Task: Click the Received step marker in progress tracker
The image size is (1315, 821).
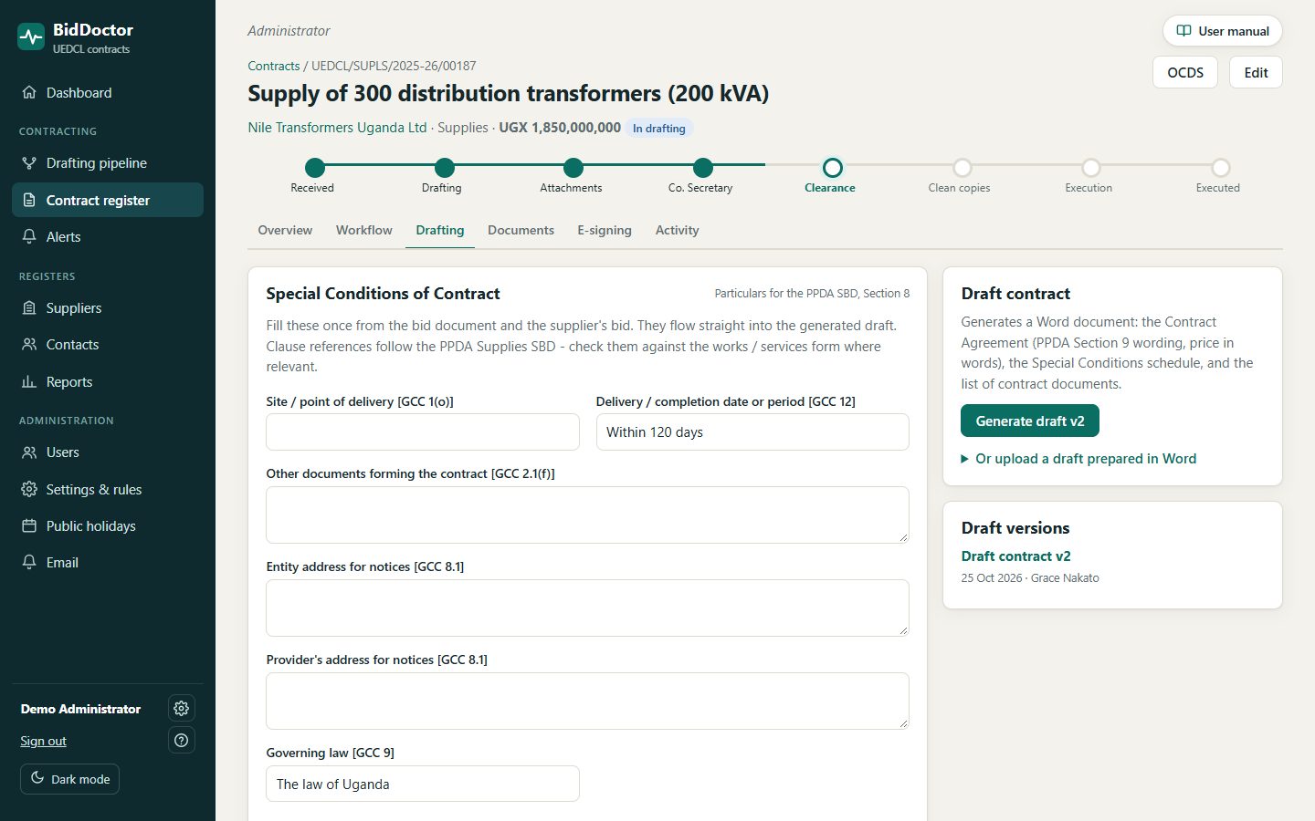Action: (315, 168)
